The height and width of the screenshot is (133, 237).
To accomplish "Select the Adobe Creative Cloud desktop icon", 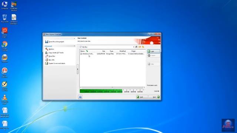I will 4,33.
